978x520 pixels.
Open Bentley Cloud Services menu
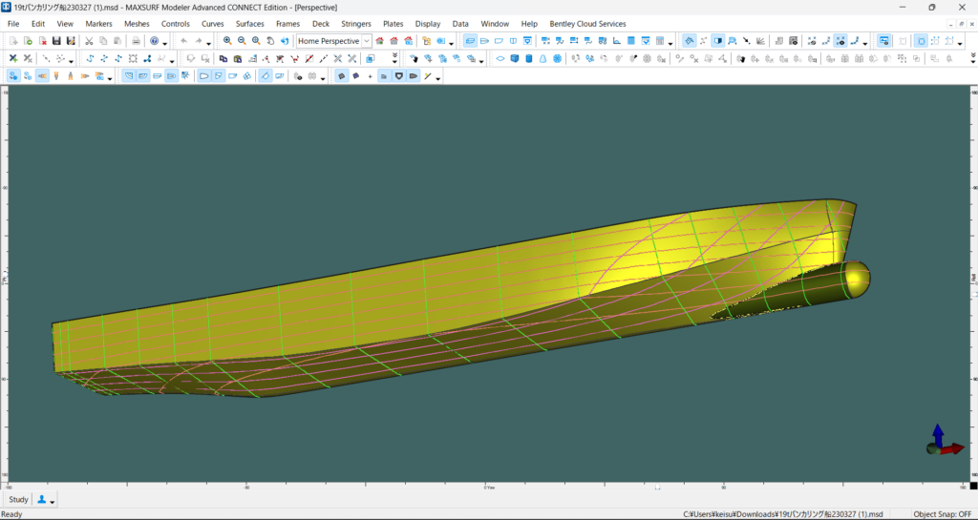tap(587, 23)
